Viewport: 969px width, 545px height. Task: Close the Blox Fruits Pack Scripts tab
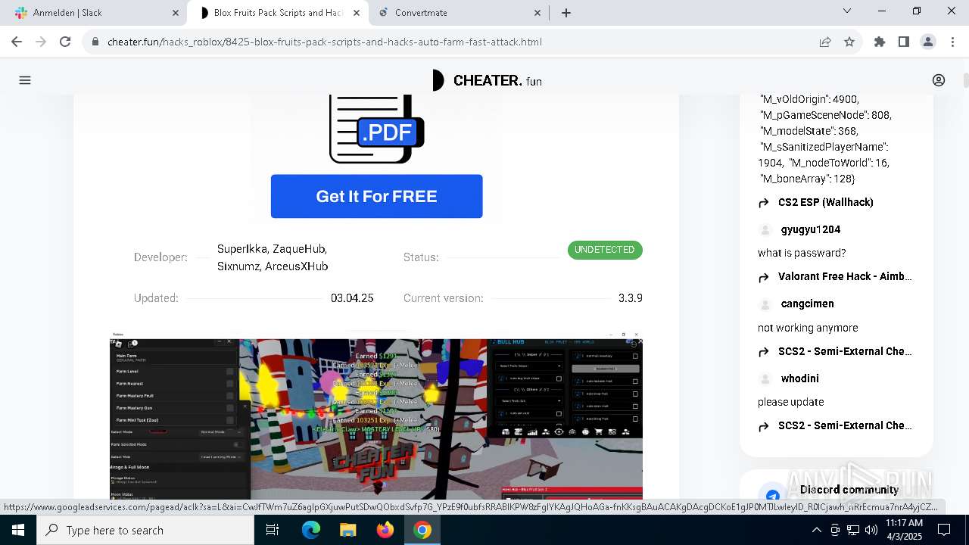[357, 13]
